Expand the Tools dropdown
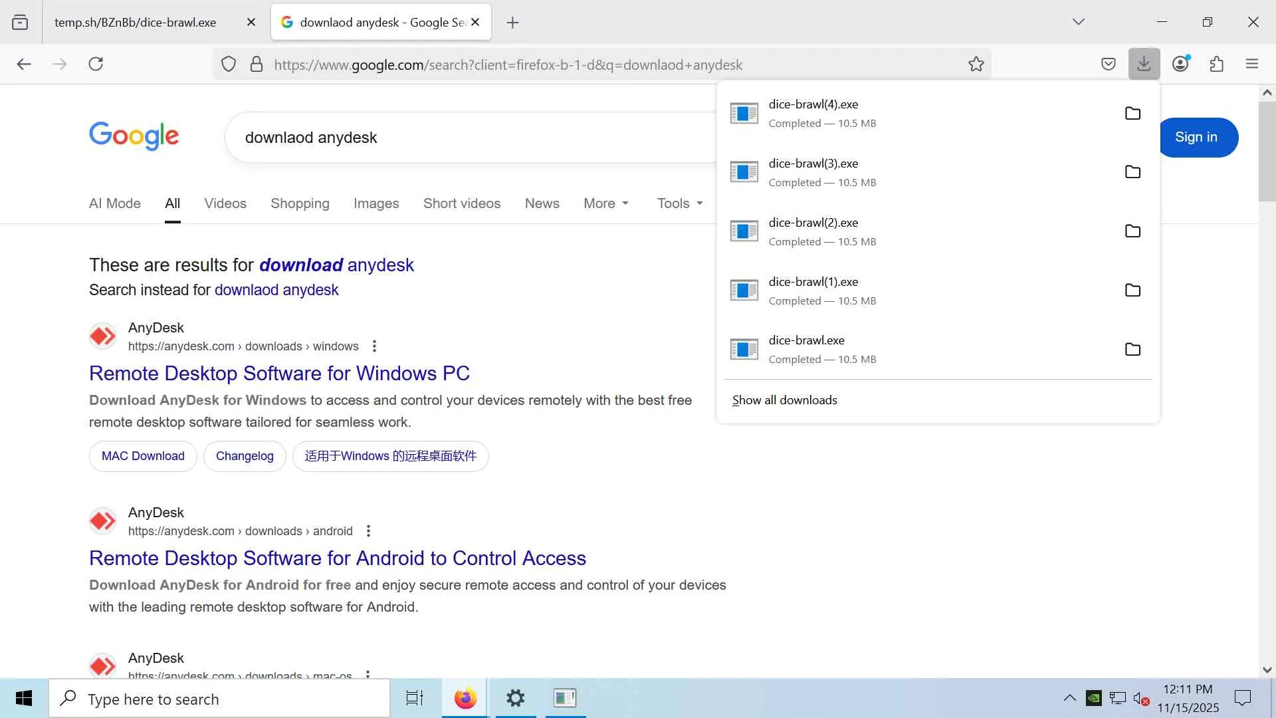Image resolution: width=1276 pixels, height=718 pixels. pyautogui.click(x=679, y=203)
